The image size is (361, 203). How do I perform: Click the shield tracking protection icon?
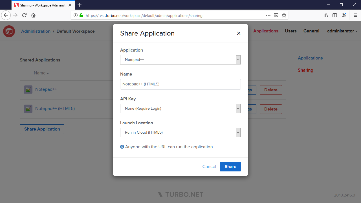pos(276,15)
